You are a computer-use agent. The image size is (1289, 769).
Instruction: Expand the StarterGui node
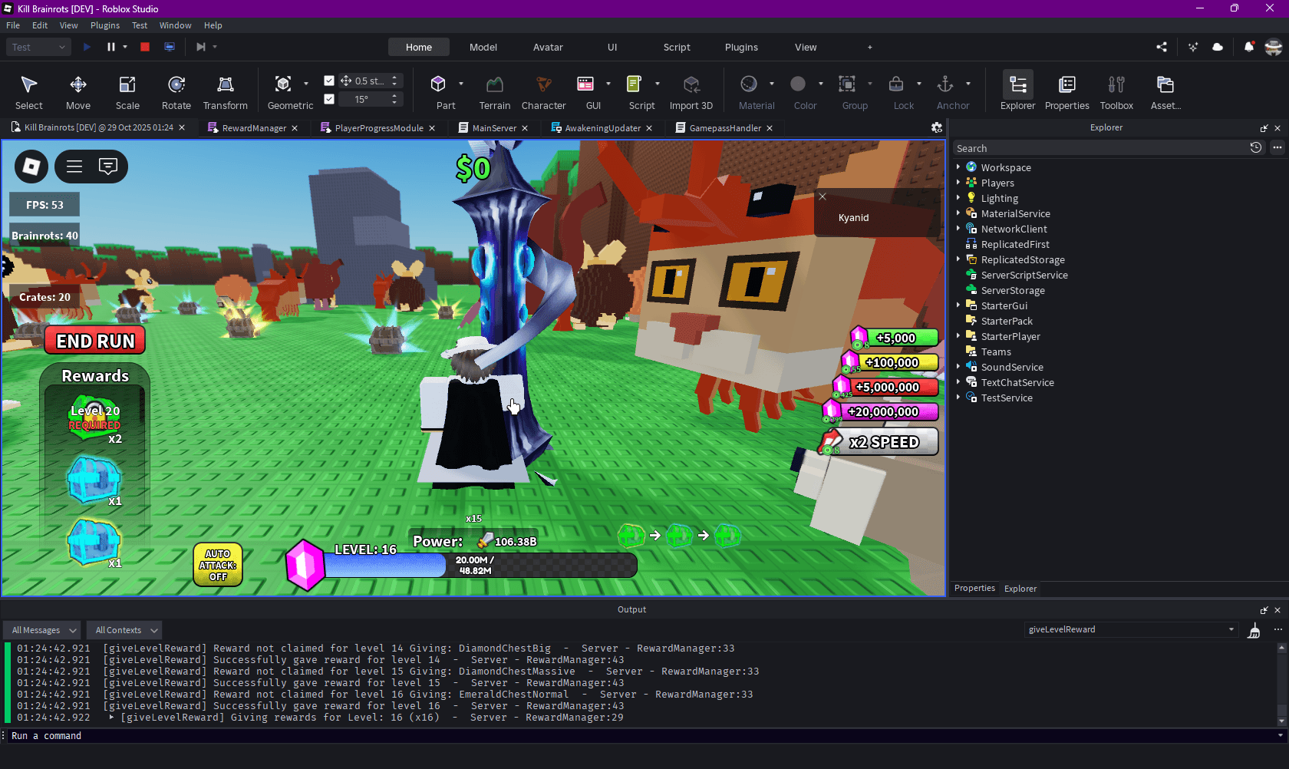(x=958, y=305)
